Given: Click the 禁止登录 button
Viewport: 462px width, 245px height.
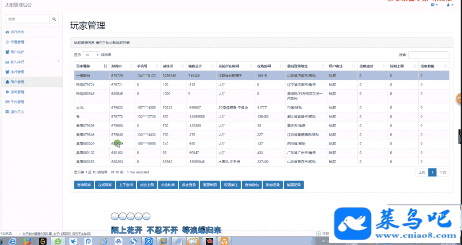Looking at the screenshot, I should 188,185.
